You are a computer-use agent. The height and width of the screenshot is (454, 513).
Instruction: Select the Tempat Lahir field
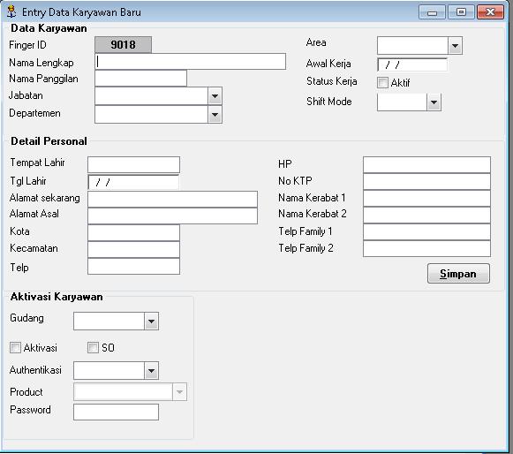click(x=133, y=164)
